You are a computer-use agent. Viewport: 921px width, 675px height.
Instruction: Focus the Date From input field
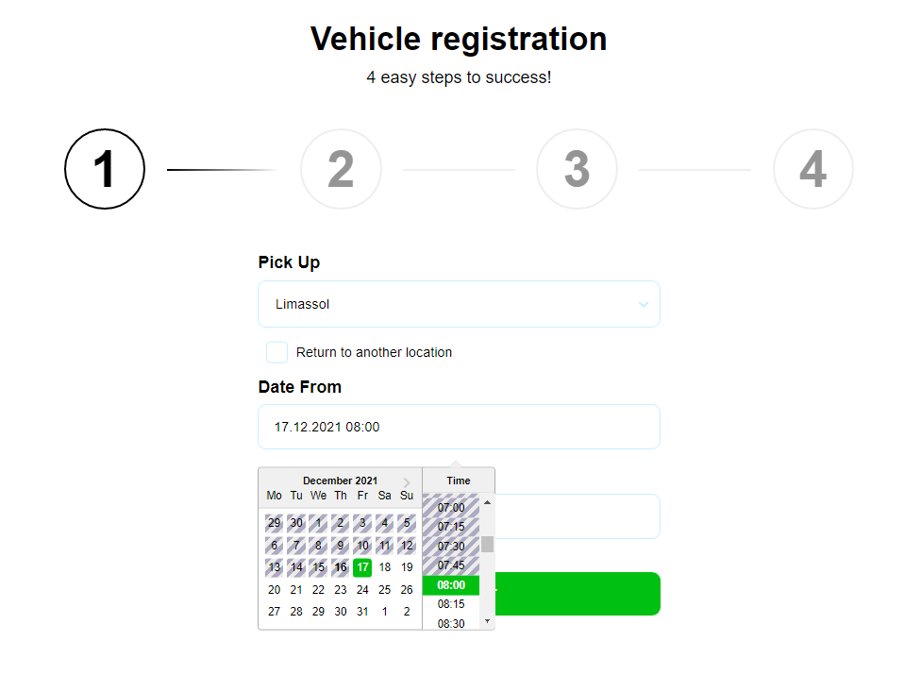tap(459, 427)
